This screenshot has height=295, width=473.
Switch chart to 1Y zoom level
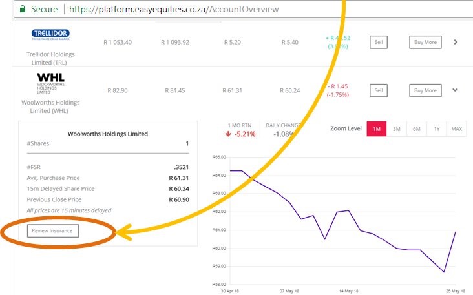pyautogui.click(x=437, y=129)
